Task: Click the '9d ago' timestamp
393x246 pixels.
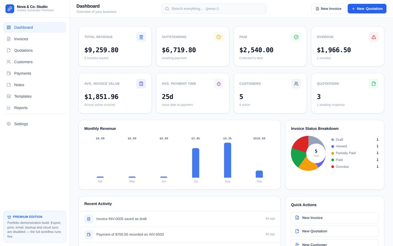Action: pyautogui.click(x=270, y=234)
